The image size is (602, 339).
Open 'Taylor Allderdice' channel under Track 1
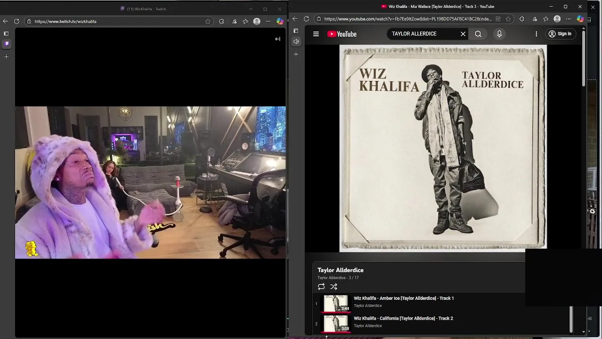coord(368,306)
